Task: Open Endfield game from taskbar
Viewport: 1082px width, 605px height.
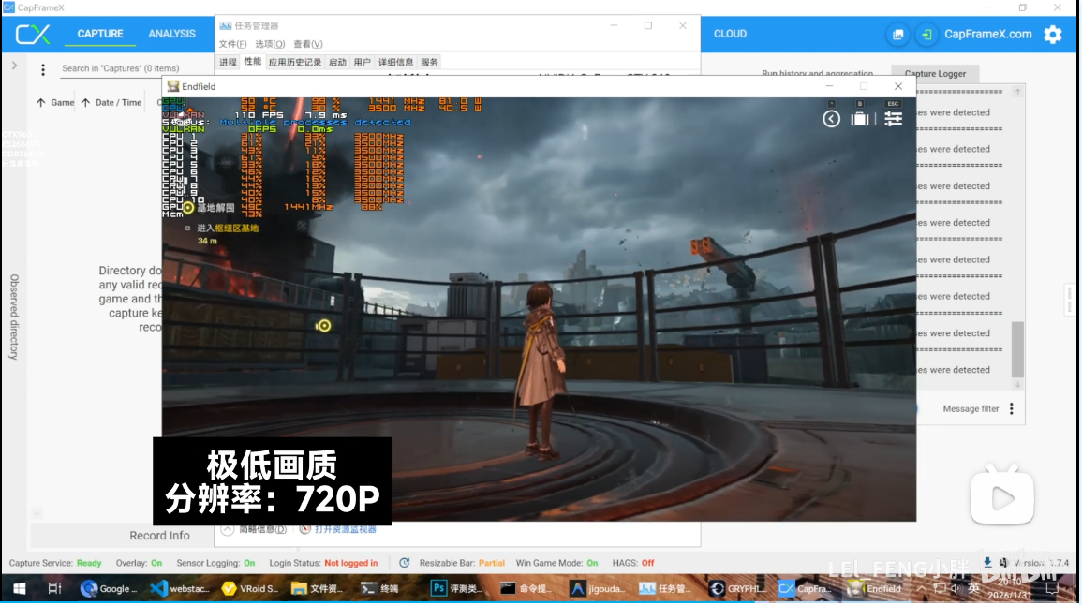Action: tap(875, 589)
